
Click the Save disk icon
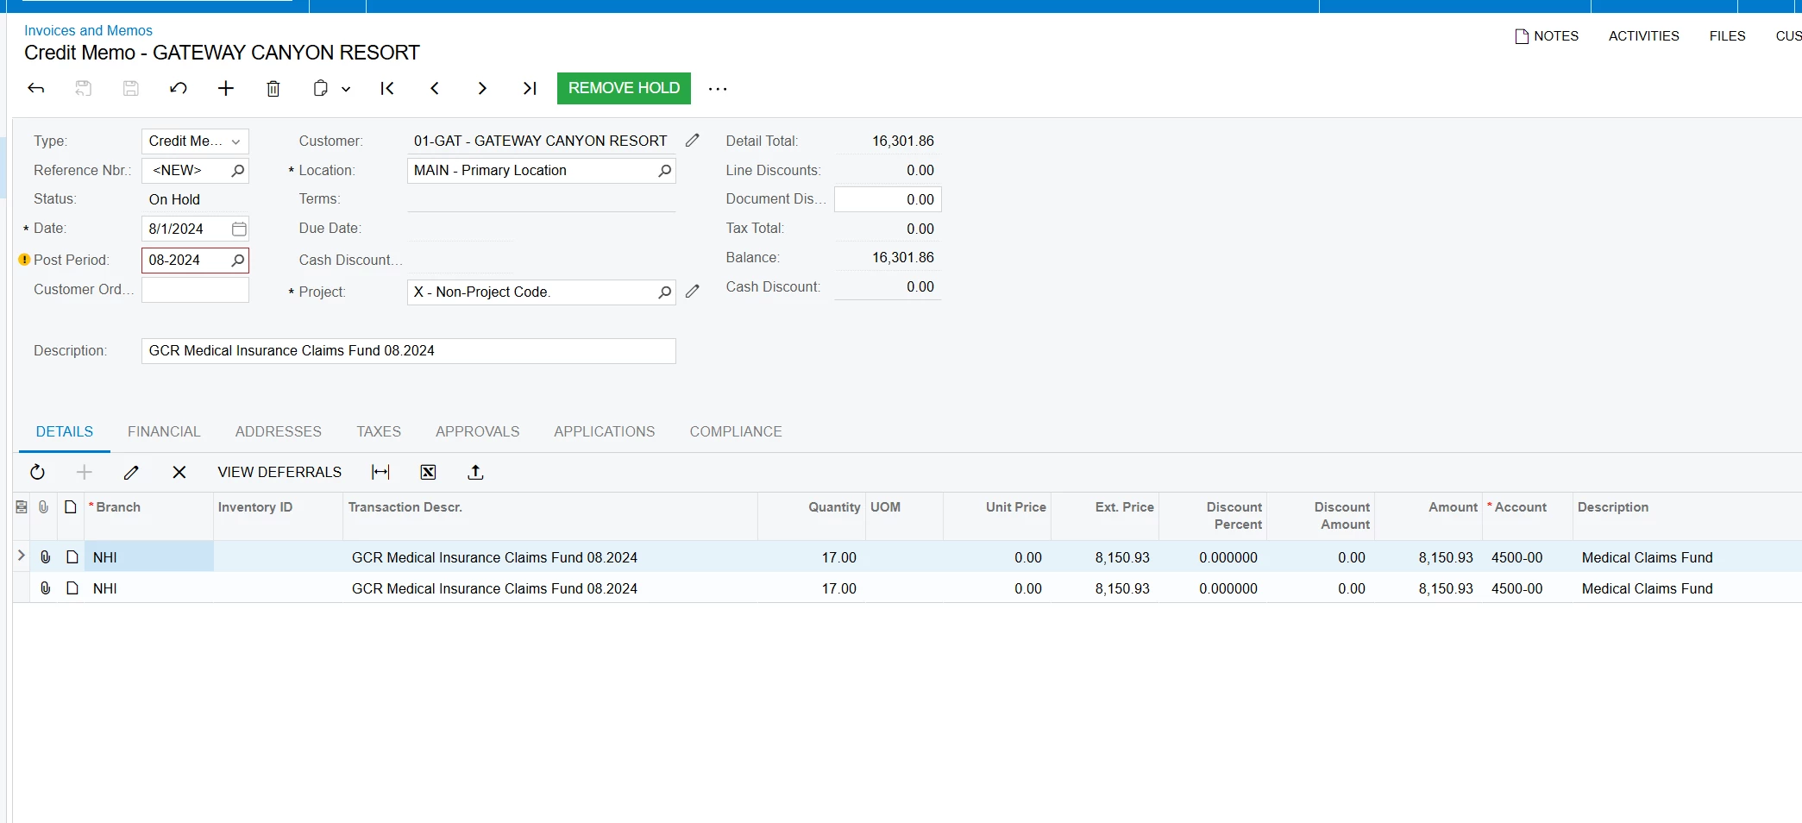[x=131, y=88]
